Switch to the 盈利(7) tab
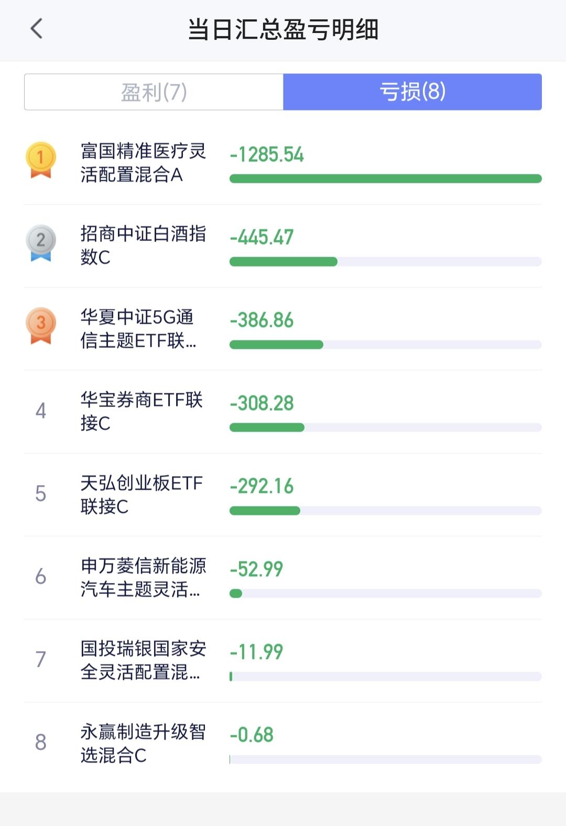The image size is (566, 826). (154, 92)
